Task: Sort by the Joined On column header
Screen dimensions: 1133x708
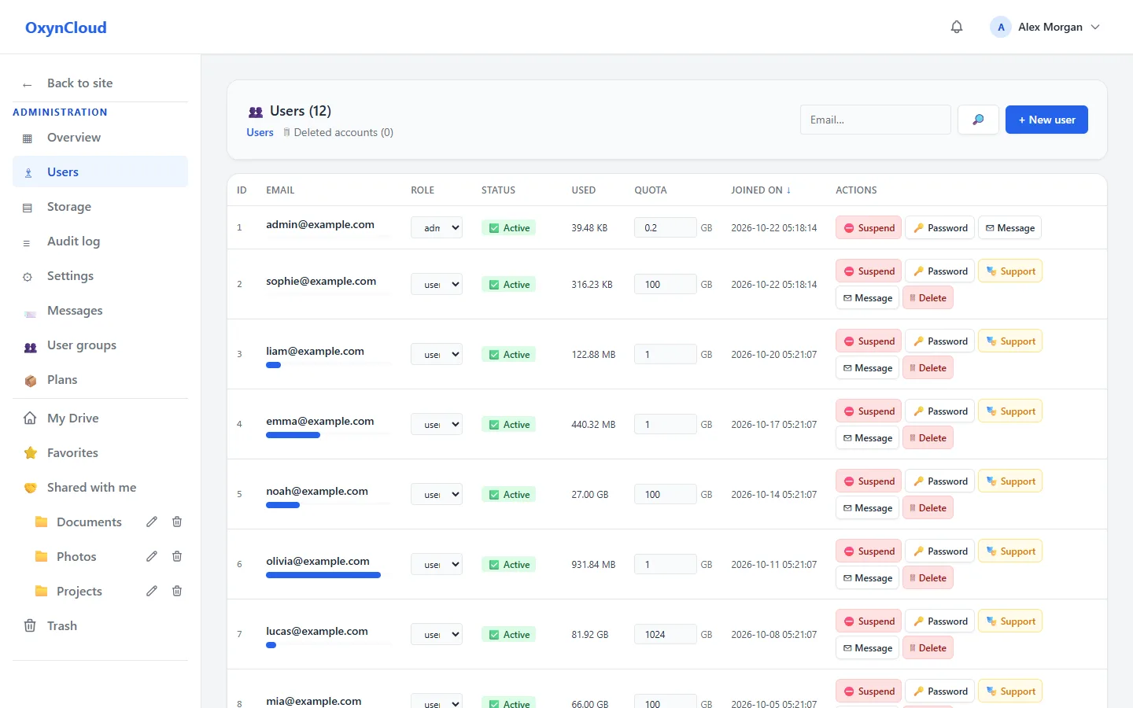Action: (x=761, y=190)
